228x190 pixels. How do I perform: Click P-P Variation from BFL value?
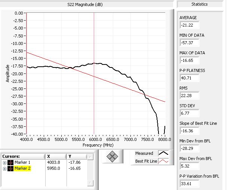click(190, 184)
